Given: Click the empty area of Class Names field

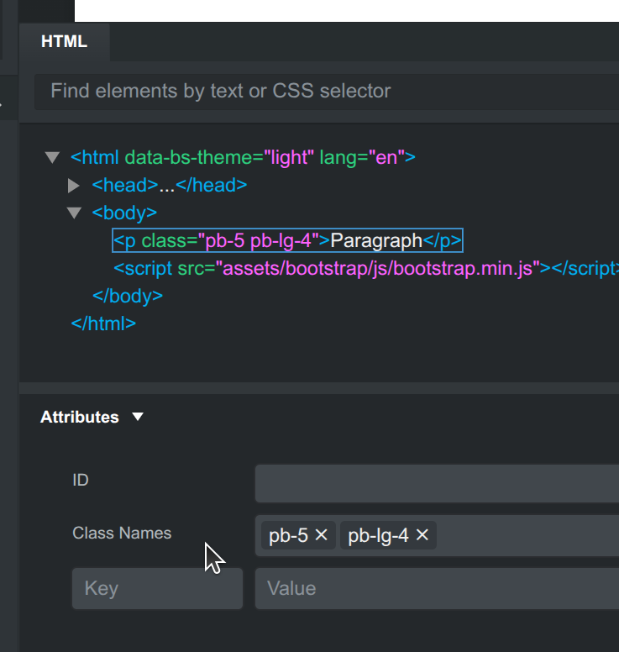Looking at the screenshot, I should coord(529,535).
